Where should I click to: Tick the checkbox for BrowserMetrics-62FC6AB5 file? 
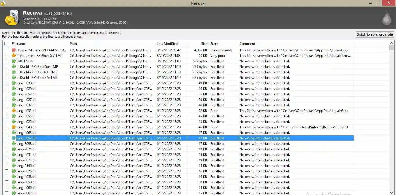6,50
